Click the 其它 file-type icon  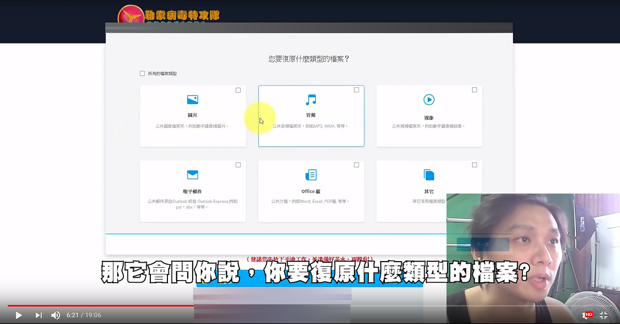tap(429, 174)
